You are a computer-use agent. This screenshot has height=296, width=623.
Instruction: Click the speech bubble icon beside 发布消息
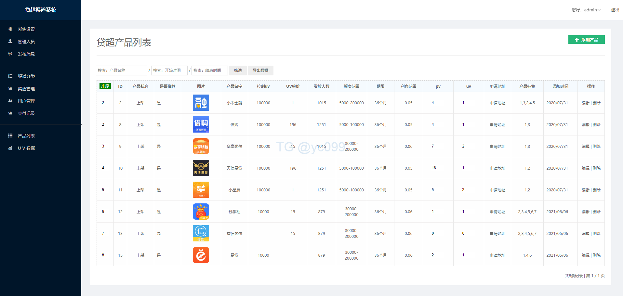point(10,54)
